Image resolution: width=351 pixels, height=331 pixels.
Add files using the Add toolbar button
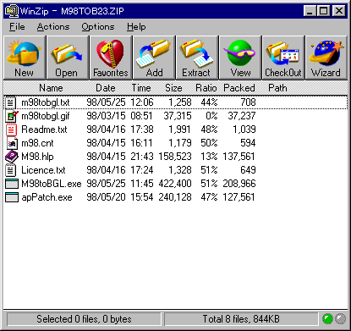(x=154, y=58)
